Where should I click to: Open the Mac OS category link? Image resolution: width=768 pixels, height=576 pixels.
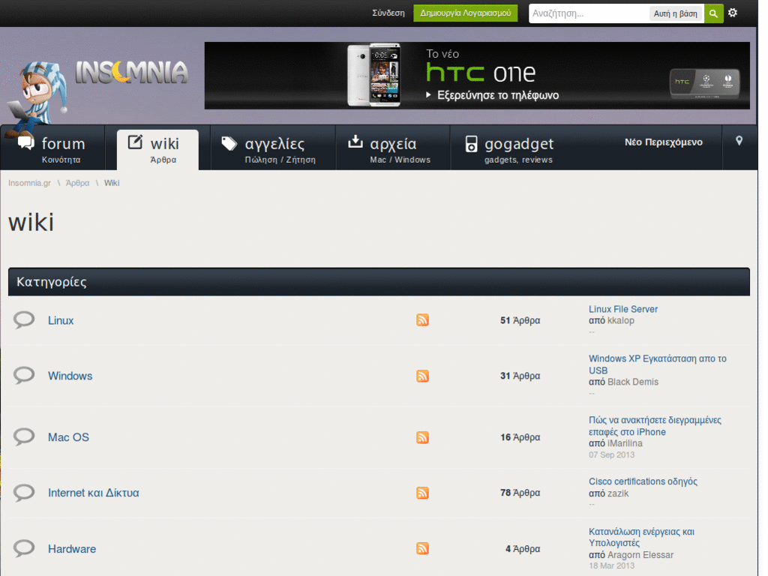click(x=68, y=437)
